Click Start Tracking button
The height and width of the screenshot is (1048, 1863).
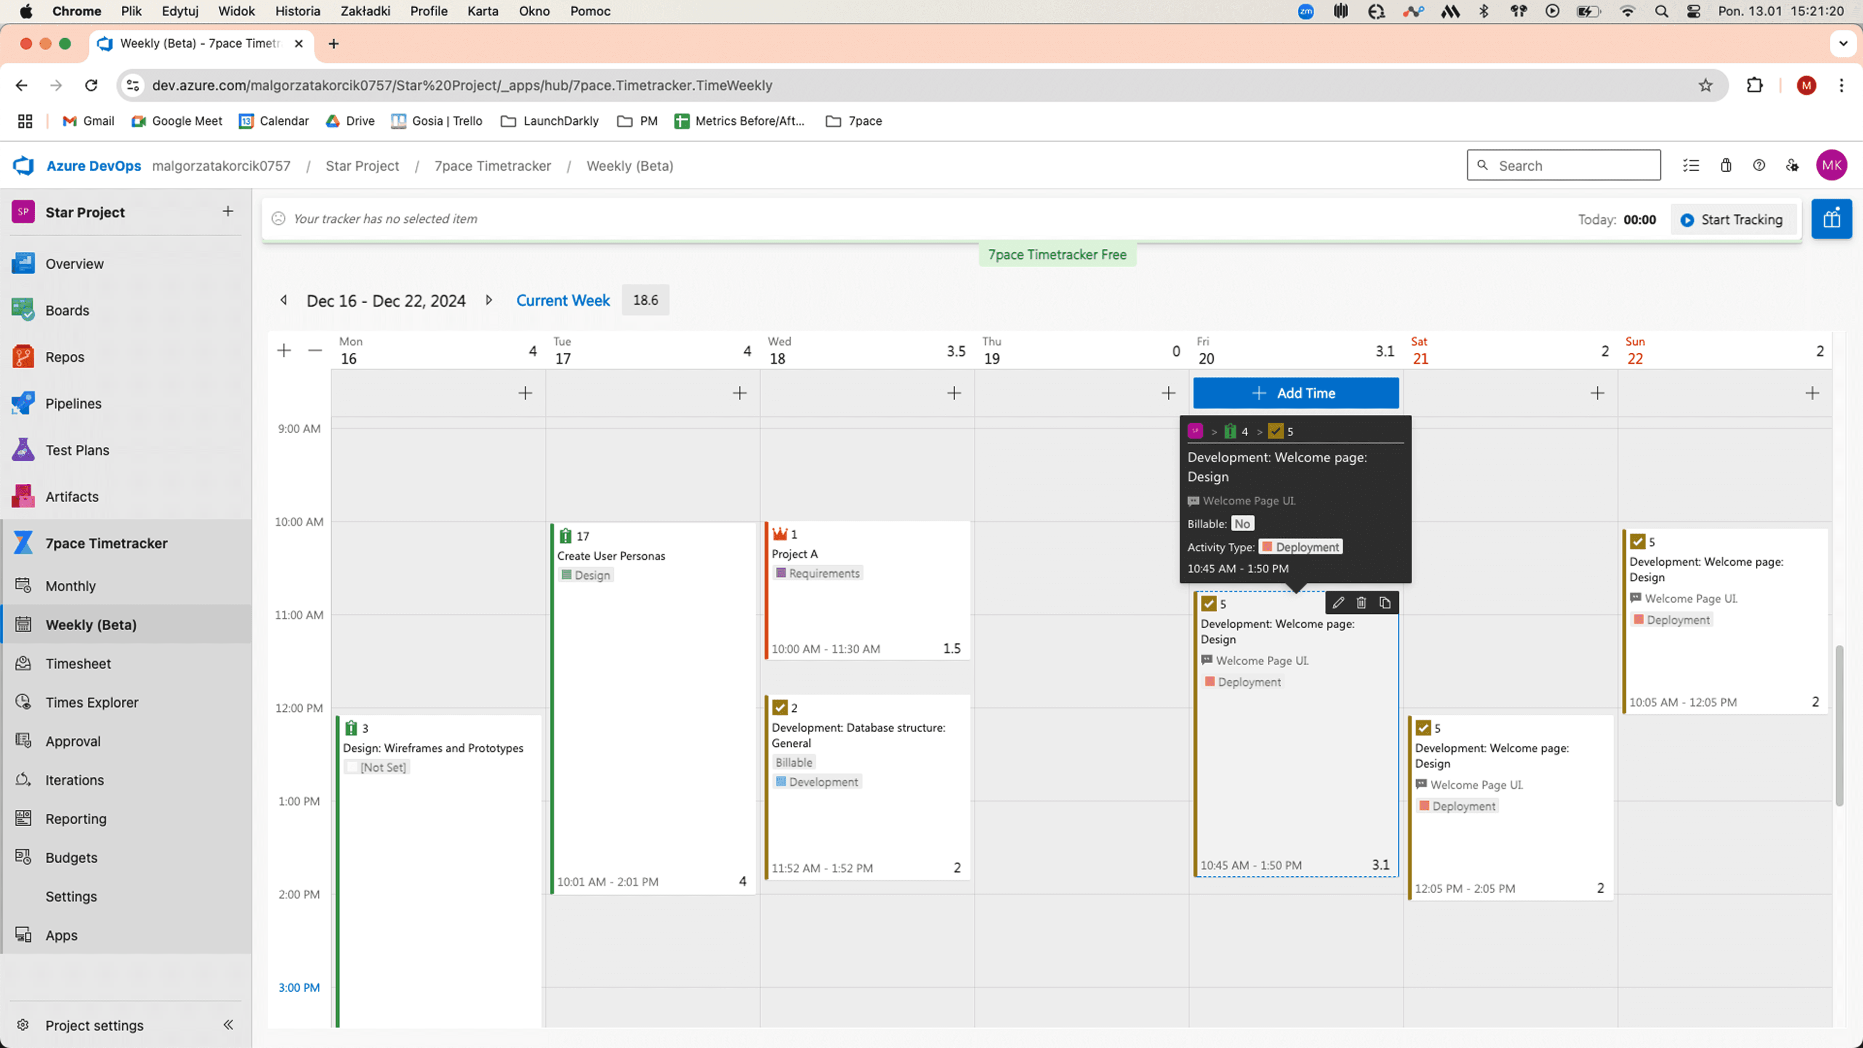point(1733,219)
